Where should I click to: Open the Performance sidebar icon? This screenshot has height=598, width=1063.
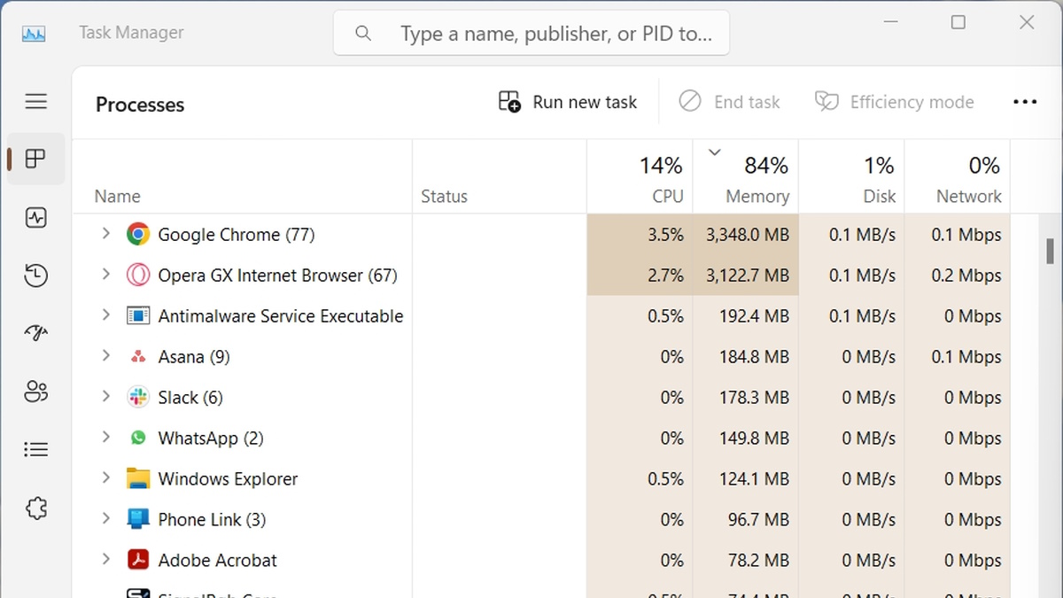pyautogui.click(x=36, y=218)
